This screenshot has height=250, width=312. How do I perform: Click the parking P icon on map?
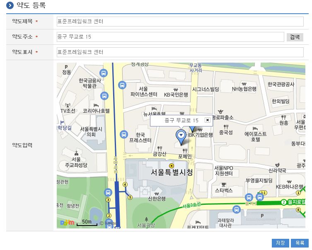(x=262, y=215)
